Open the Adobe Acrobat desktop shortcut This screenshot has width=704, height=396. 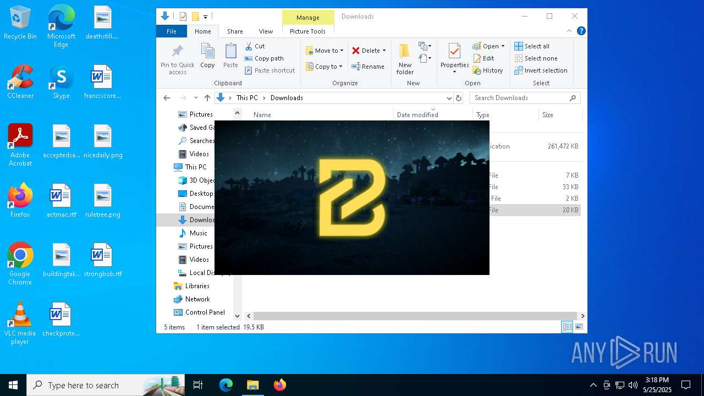(20, 145)
